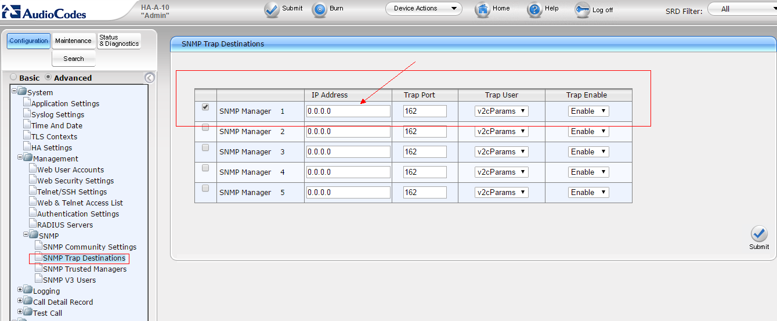Click the Submit checkmark icon in top toolbar
This screenshot has width=777, height=321.
point(272,9)
